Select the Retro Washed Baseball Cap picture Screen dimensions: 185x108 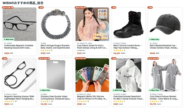165,24
